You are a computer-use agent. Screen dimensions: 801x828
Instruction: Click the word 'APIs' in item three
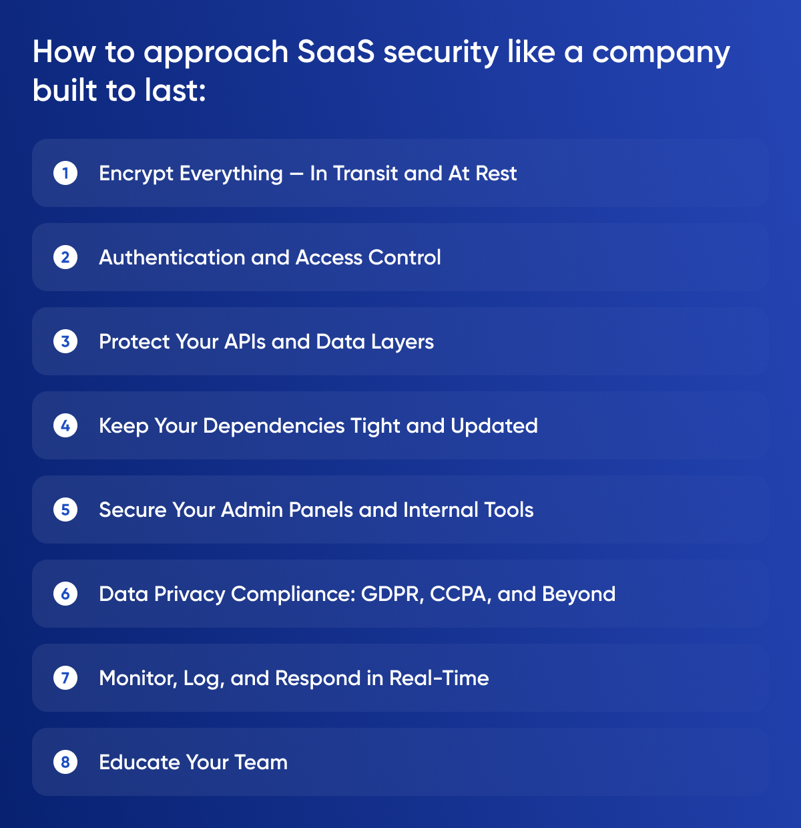tap(245, 342)
